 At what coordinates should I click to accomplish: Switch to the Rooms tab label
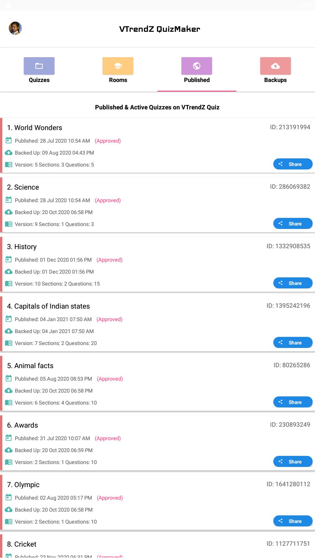coord(118,80)
